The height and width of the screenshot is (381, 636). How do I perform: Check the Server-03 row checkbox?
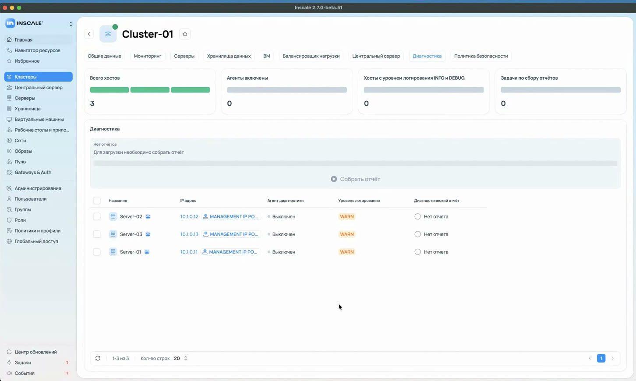pos(97,234)
